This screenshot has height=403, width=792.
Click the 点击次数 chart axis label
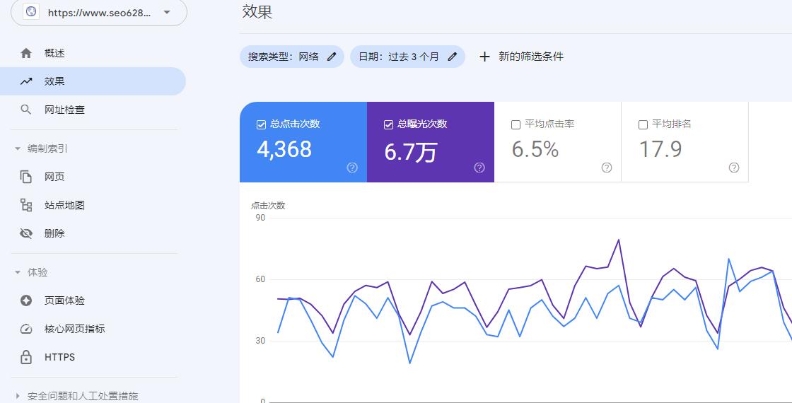(268, 206)
